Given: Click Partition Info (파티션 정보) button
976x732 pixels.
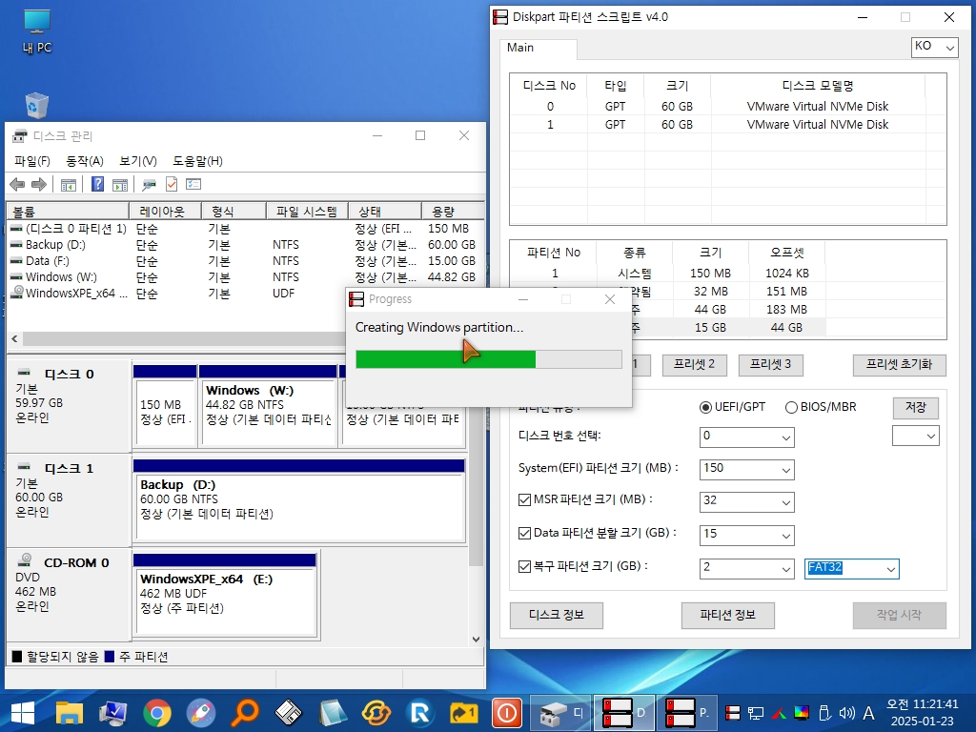Looking at the screenshot, I should (727, 616).
